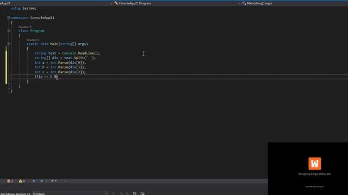Click the int a = int.Parse(div[0]) line

60,63
